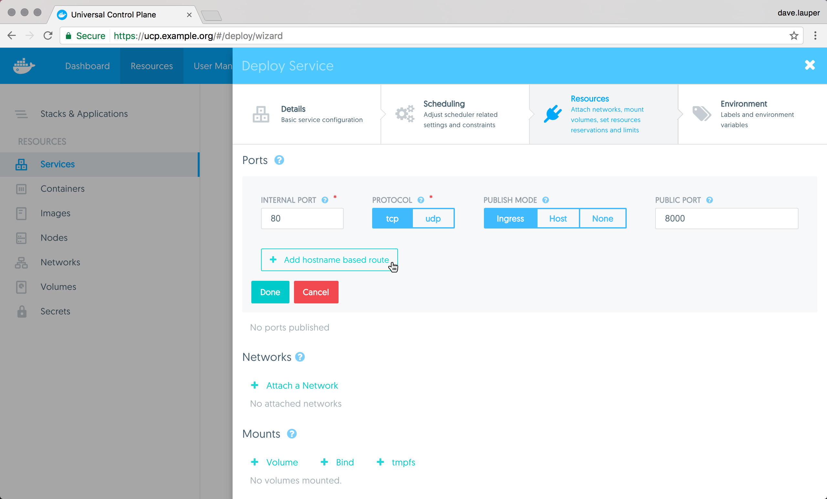Viewport: 827px width, 499px height.
Task: Click the red Cancel button
Action: point(316,292)
